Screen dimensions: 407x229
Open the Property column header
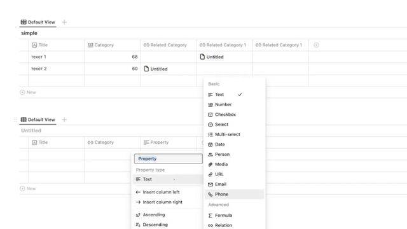(x=169, y=142)
